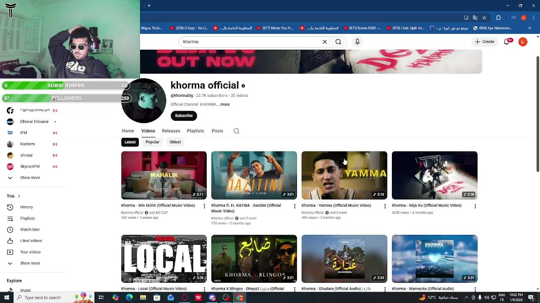
Task: Open Task View on taskbar
Action: click(x=101, y=298)
